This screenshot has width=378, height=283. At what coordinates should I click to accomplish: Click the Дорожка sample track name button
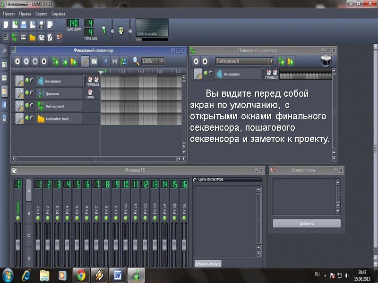(x=60, y=93)
